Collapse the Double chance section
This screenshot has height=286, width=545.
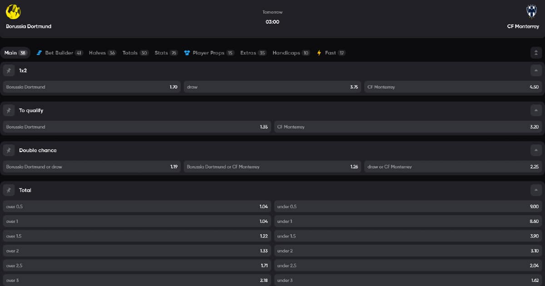point(536,150)
